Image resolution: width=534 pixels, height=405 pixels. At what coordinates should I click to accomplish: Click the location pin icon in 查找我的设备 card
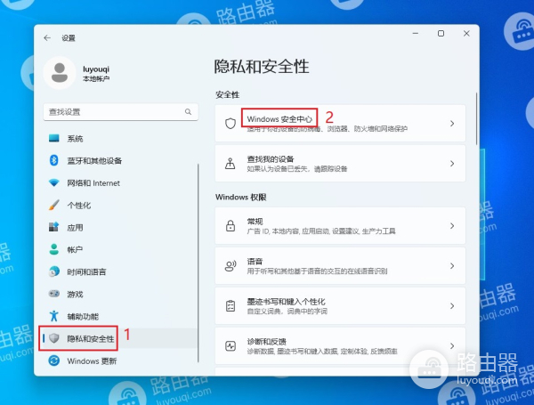231,164
